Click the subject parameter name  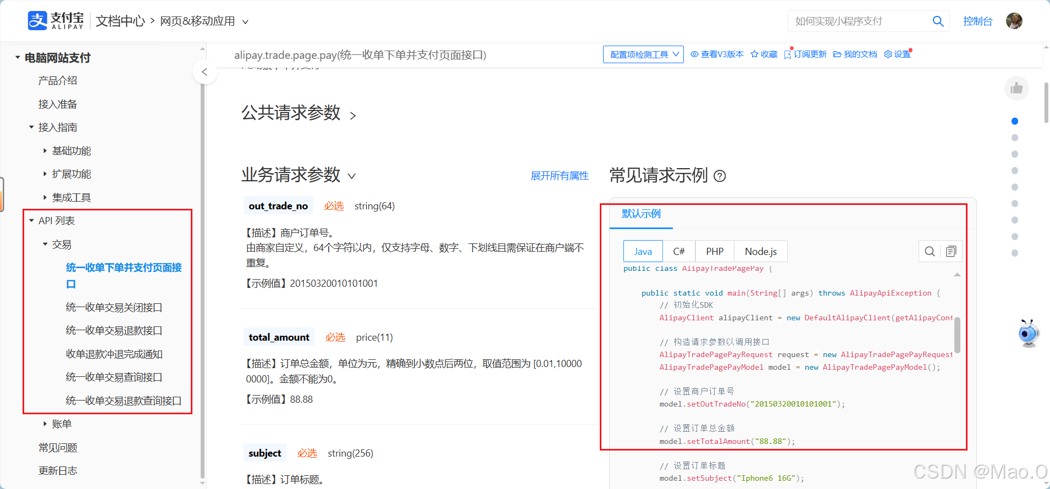click(x=264, y=453)
